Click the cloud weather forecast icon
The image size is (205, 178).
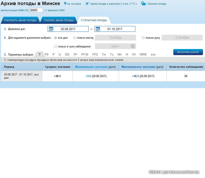143,4
